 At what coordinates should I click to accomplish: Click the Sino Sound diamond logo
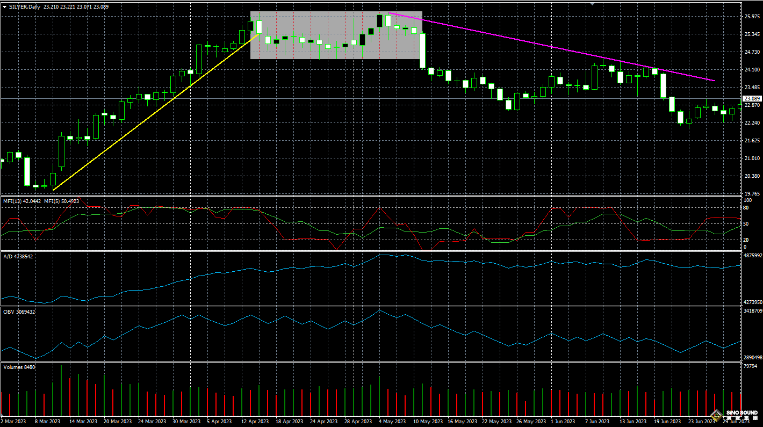point(716,415)
